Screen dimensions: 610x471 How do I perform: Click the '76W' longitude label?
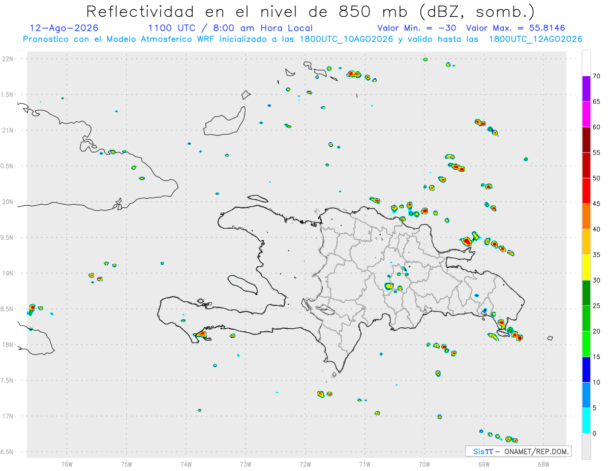[67, 464]
